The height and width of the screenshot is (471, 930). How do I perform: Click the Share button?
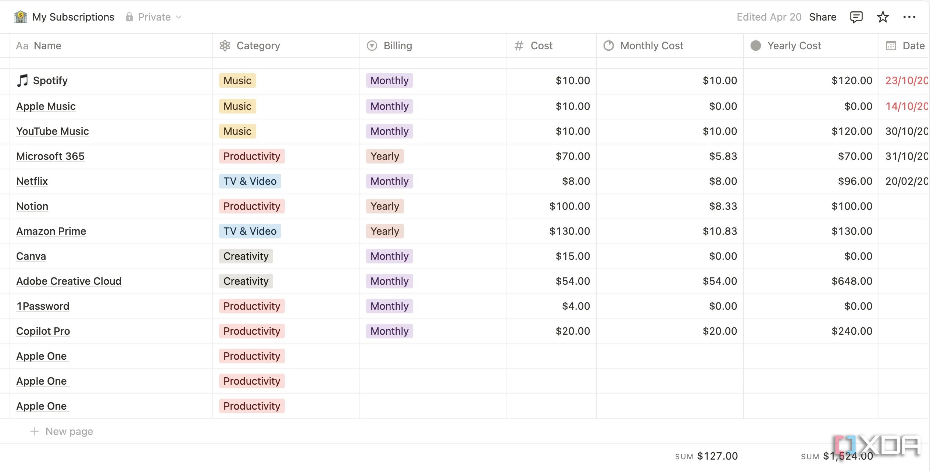[823, 17]
